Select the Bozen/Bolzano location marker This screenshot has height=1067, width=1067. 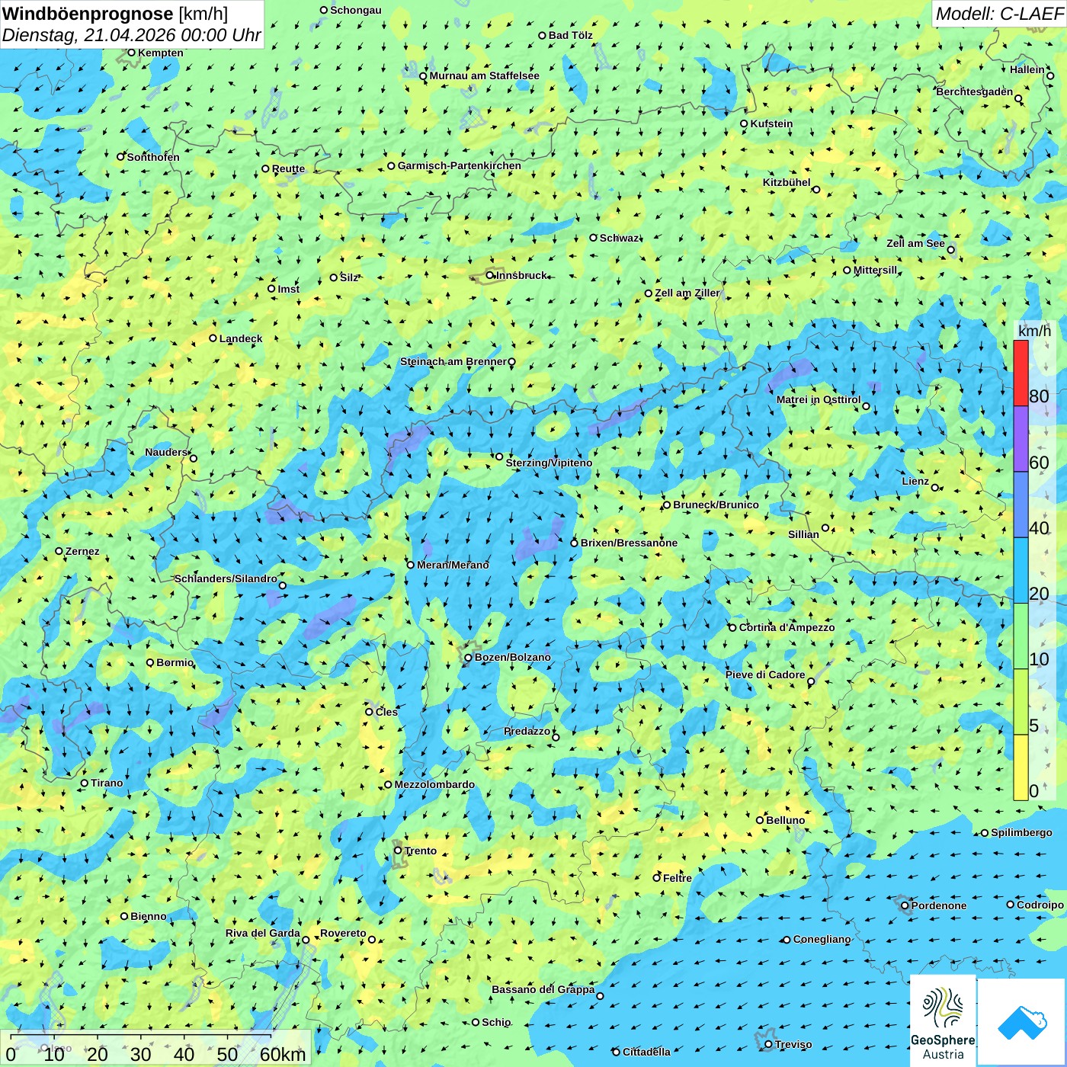[x=468, y=658]
